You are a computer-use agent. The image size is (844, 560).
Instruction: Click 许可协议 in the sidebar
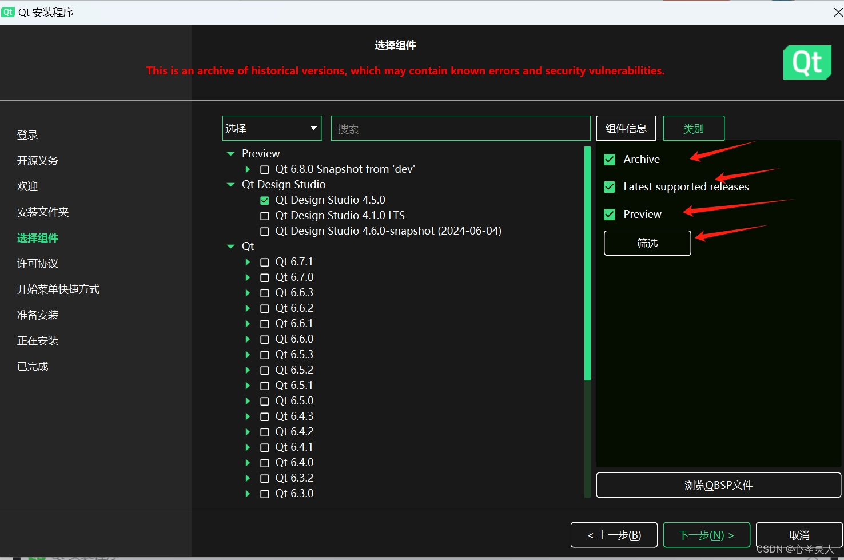pyautogui.click(x=37, y=263)
